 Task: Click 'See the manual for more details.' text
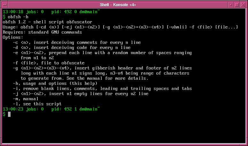[x=107, y=78]
